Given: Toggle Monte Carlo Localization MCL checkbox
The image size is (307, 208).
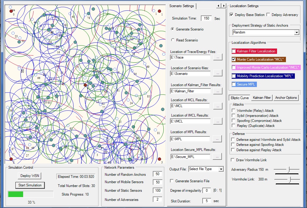Looking at the screenshot, I should 233,59.
